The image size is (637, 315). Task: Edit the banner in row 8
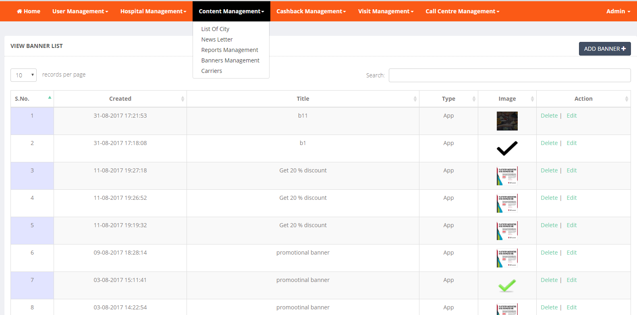coord(571,307)
